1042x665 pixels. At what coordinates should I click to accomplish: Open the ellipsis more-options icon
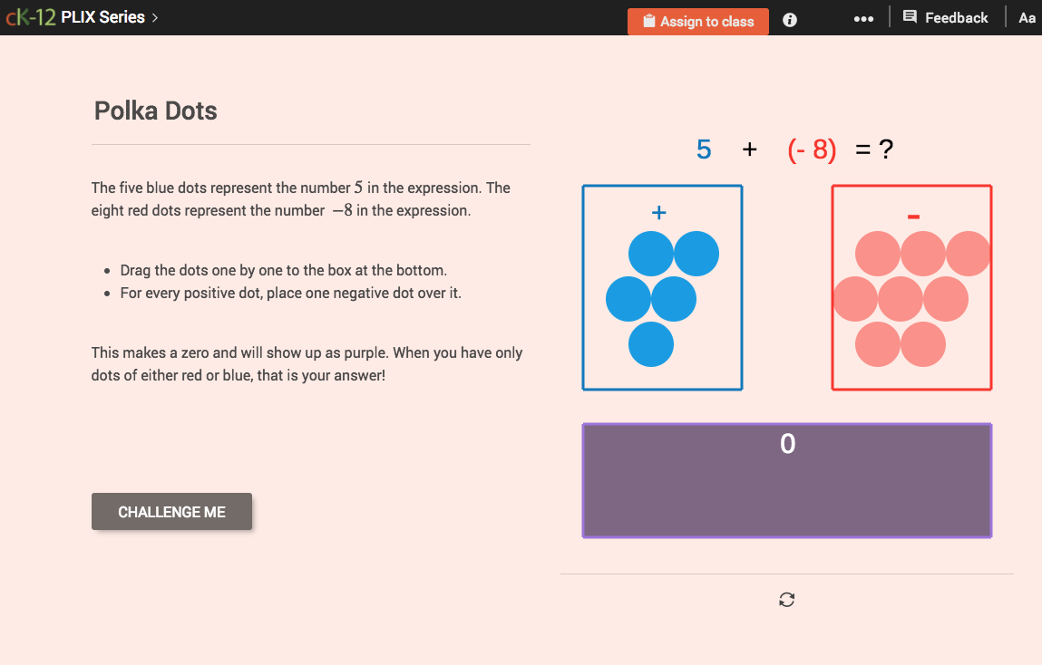click(x=863, y=17)
